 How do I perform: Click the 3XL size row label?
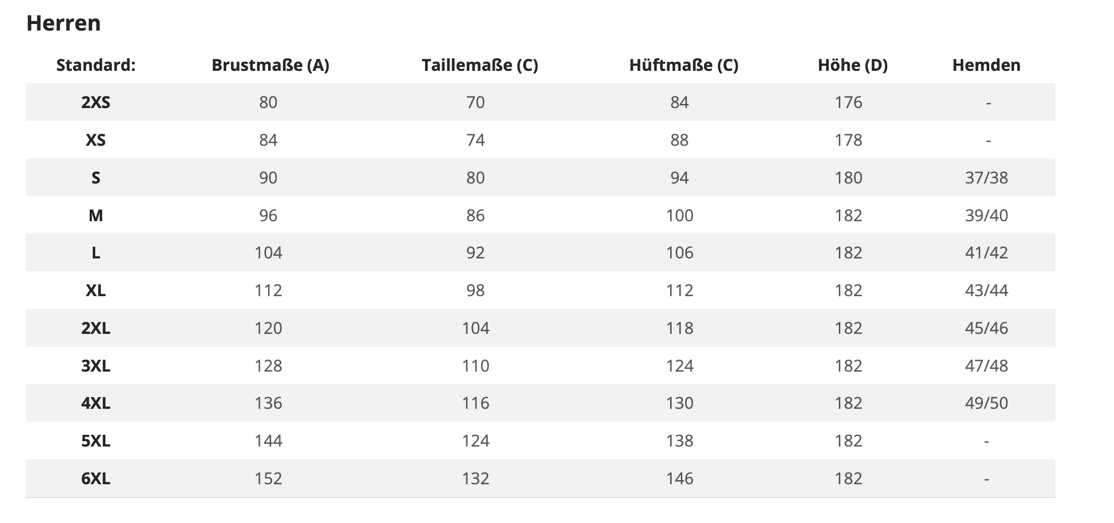96,366
